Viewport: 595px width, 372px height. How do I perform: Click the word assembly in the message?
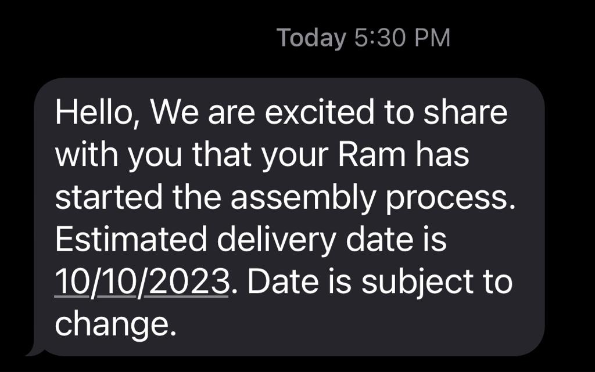(x=303, y=199)
